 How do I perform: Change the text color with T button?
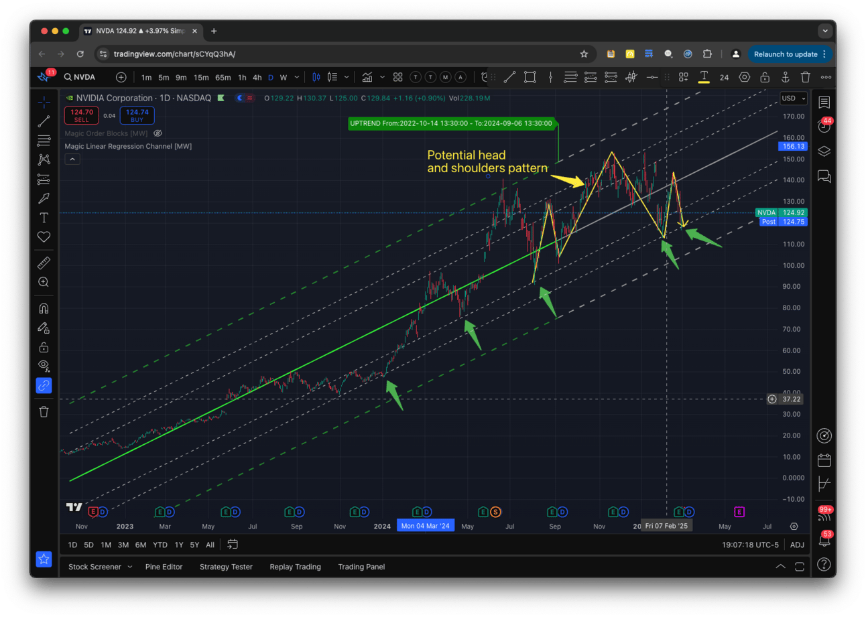(704, 77)
